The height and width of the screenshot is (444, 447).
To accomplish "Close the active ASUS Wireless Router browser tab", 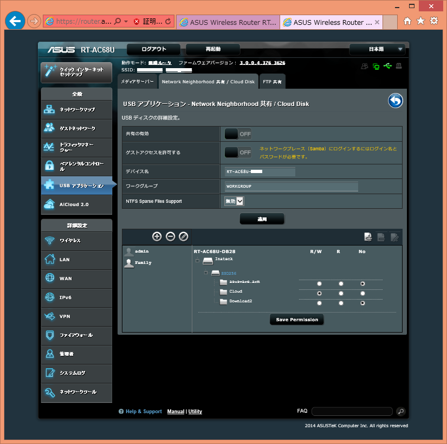I will (377, 22).
